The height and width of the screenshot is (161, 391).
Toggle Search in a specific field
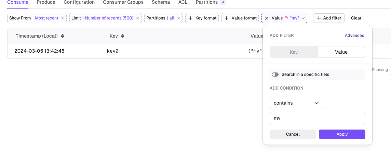coord(275,75)
